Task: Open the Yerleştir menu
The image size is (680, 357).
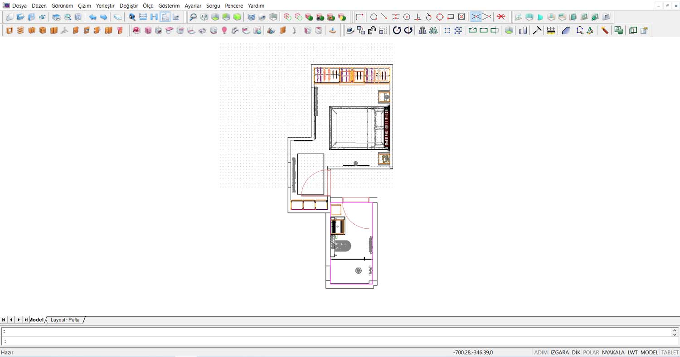Action: 105,6
